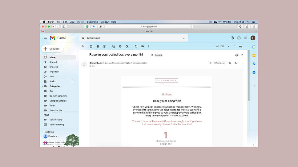Open the Gmail main menu hamburger icon
298x167 pixels.
click(45, 38)
